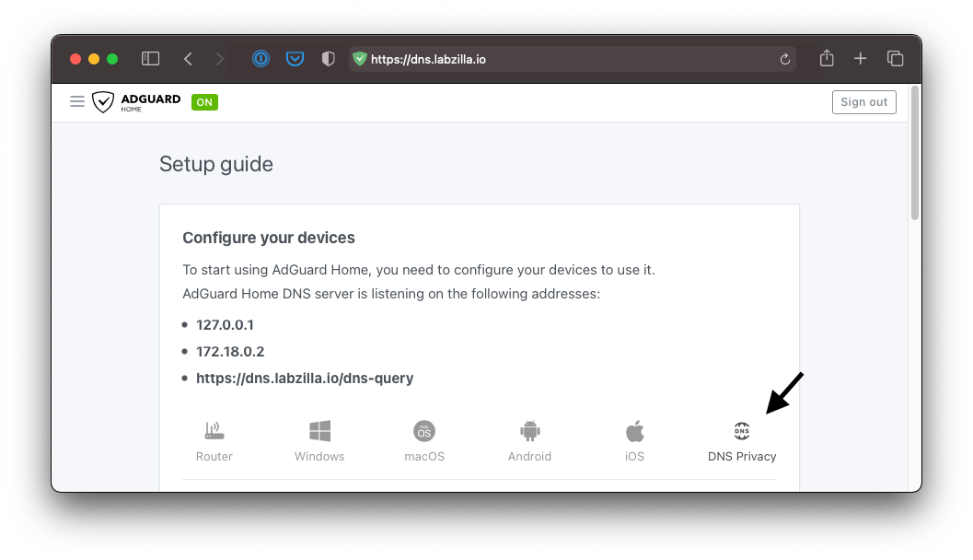
Task: Open the 1Password extension
Action: coord(261,59)
